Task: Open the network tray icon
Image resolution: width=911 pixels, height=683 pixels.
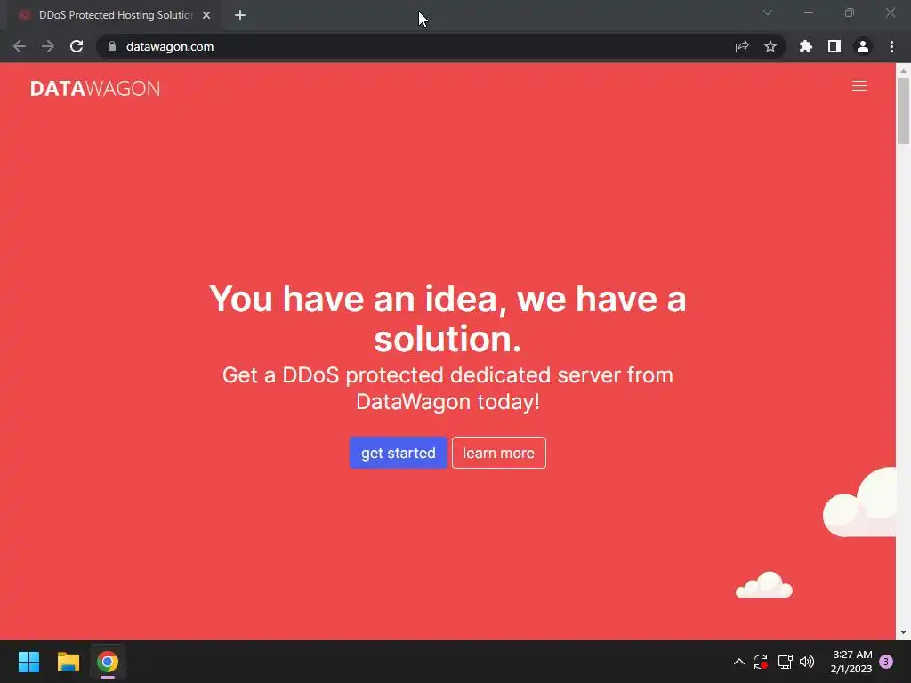Action: 785,662
